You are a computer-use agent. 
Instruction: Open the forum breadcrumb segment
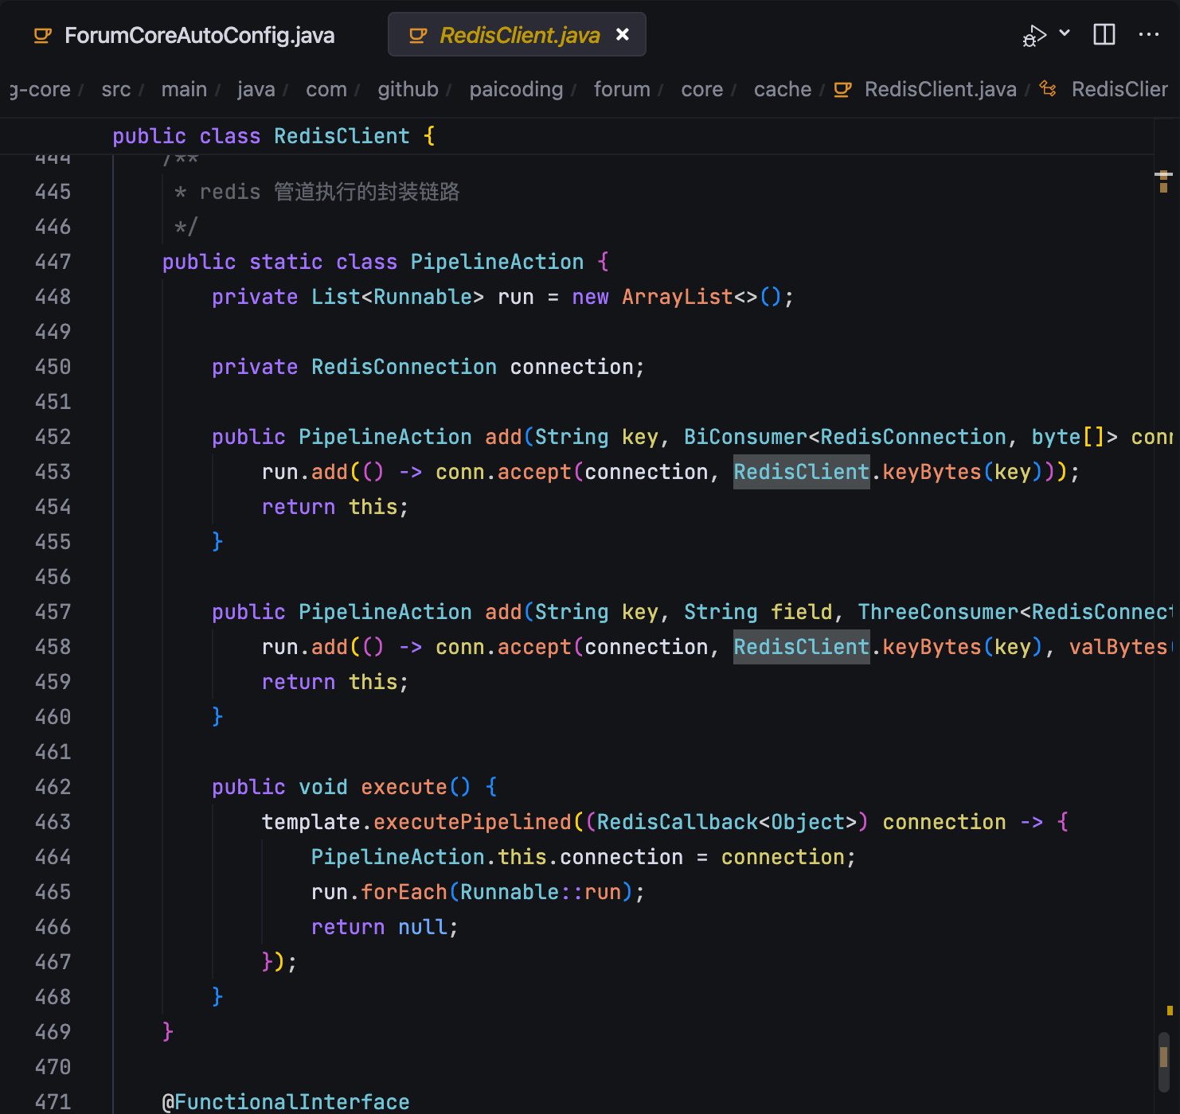(x=621, y=90)
